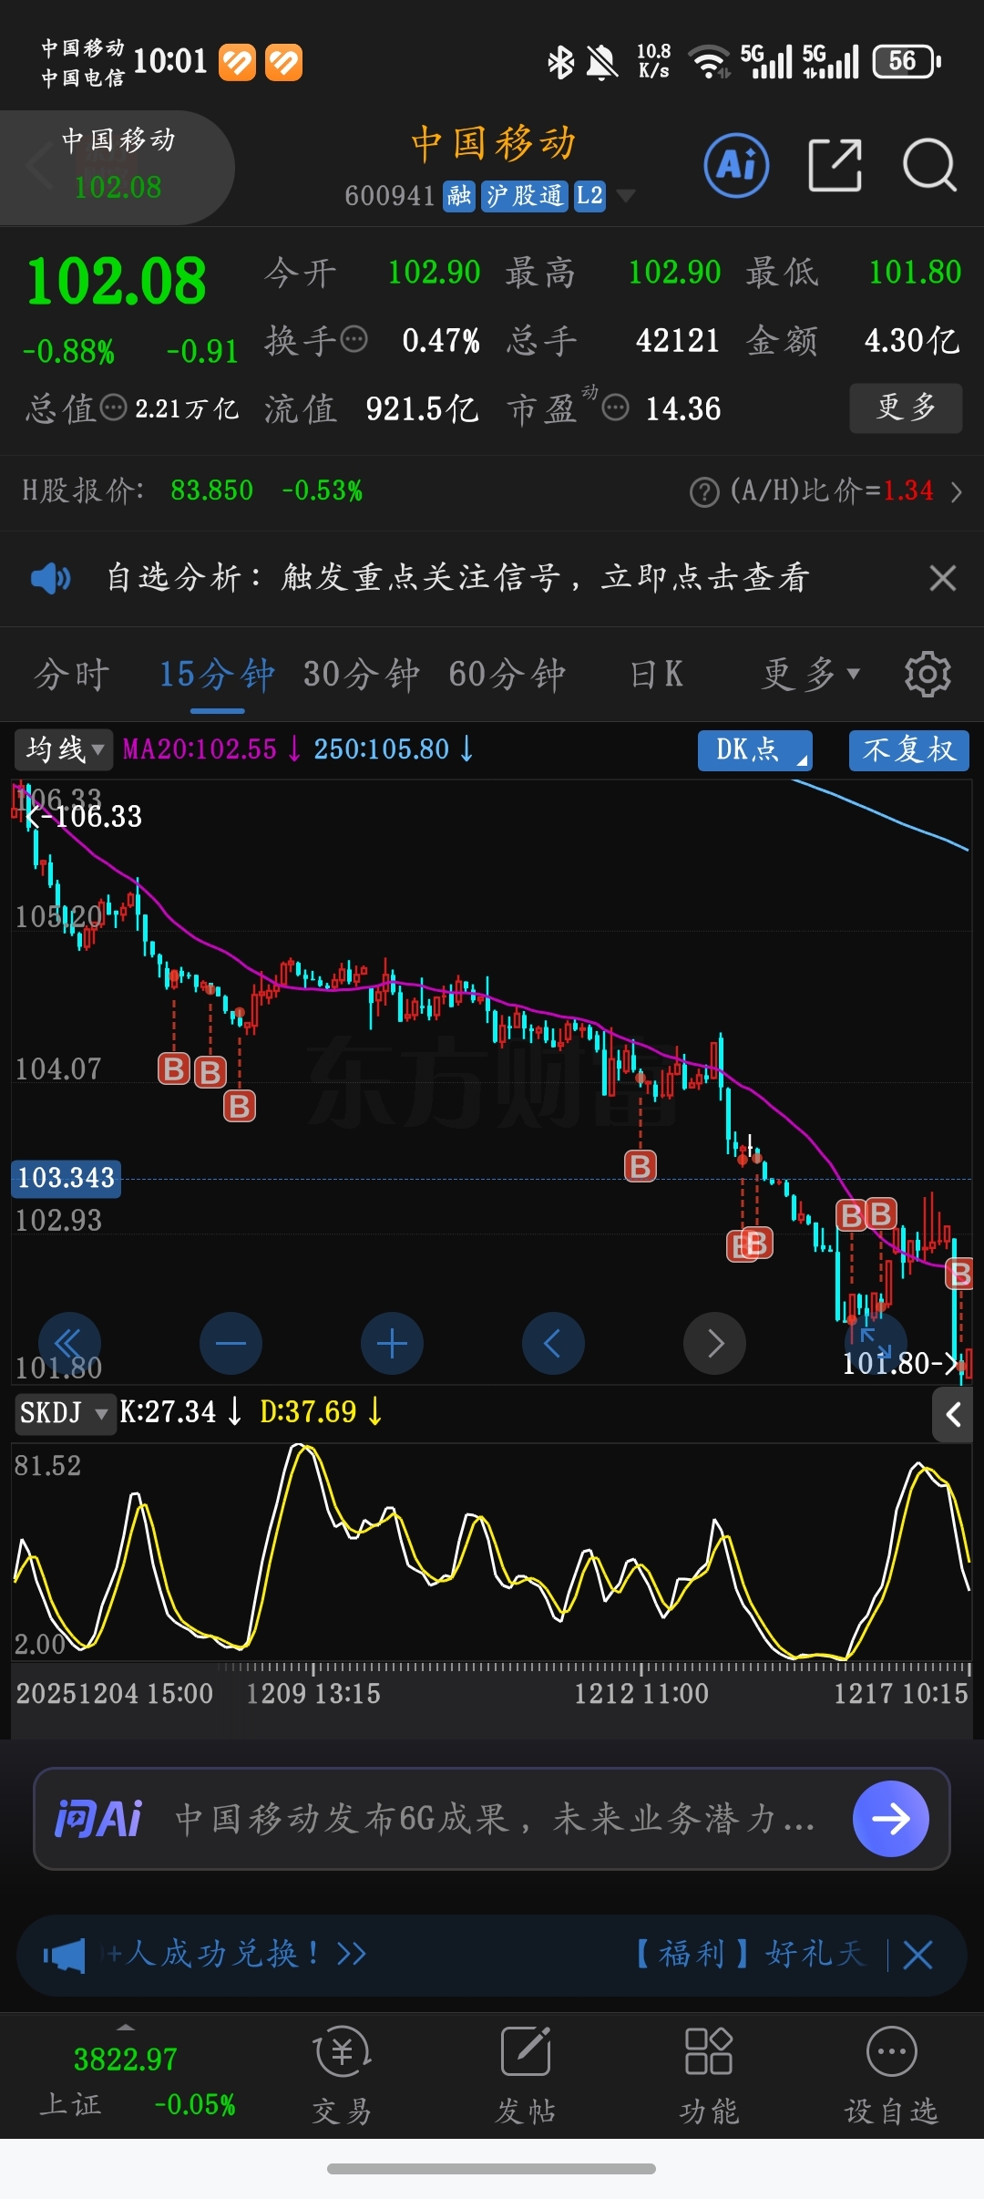Move chart left with single arrow

point(553,1343)
